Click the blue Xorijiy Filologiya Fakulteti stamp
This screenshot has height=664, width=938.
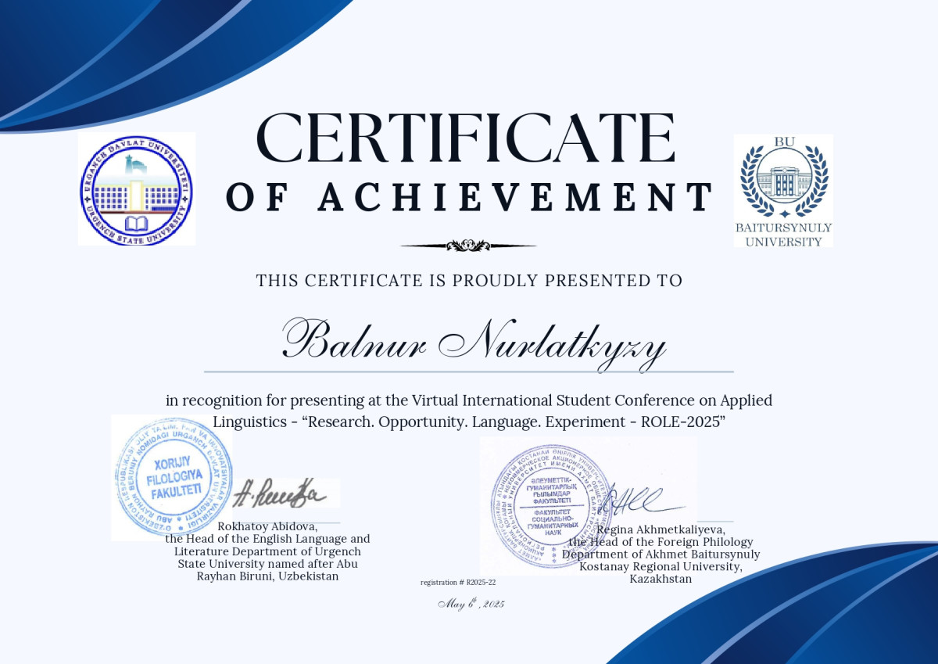(x=173, y=477)
